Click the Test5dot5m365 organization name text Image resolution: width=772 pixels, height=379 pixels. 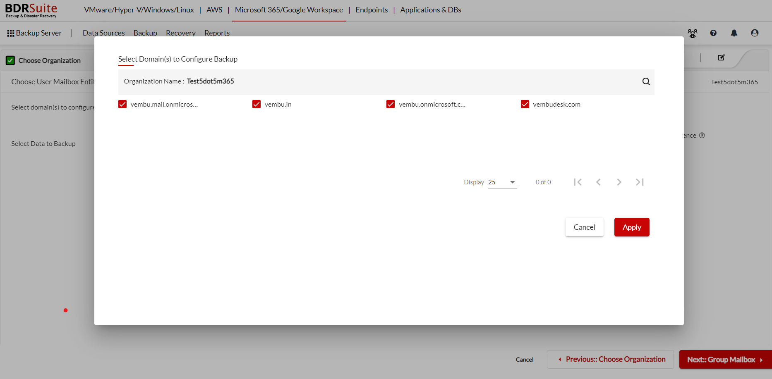pos(210,81)
